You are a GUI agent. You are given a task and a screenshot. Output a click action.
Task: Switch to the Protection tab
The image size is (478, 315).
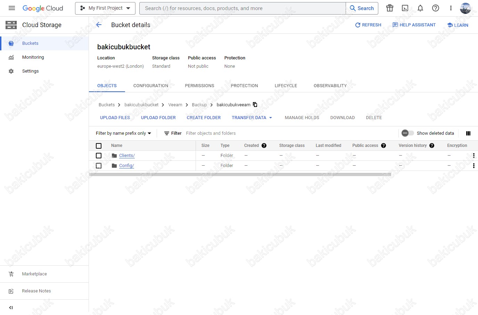pos(245,86)
